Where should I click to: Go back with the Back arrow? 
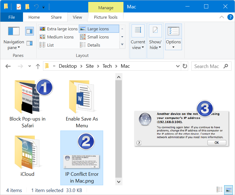point(8,66)
